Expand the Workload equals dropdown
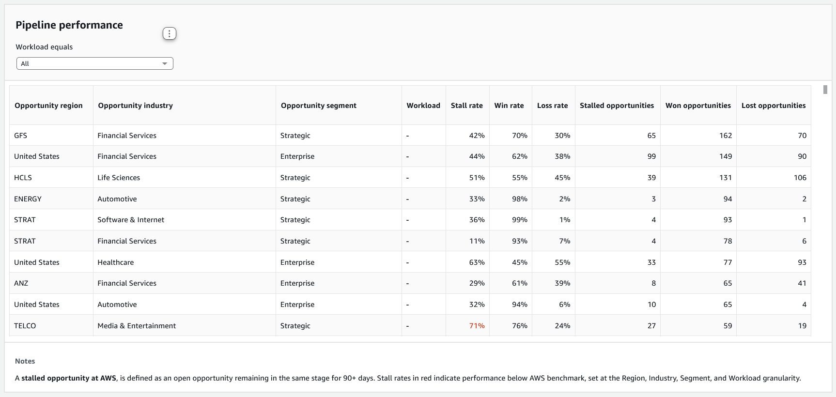836x397 pixels. pos(94,63)
